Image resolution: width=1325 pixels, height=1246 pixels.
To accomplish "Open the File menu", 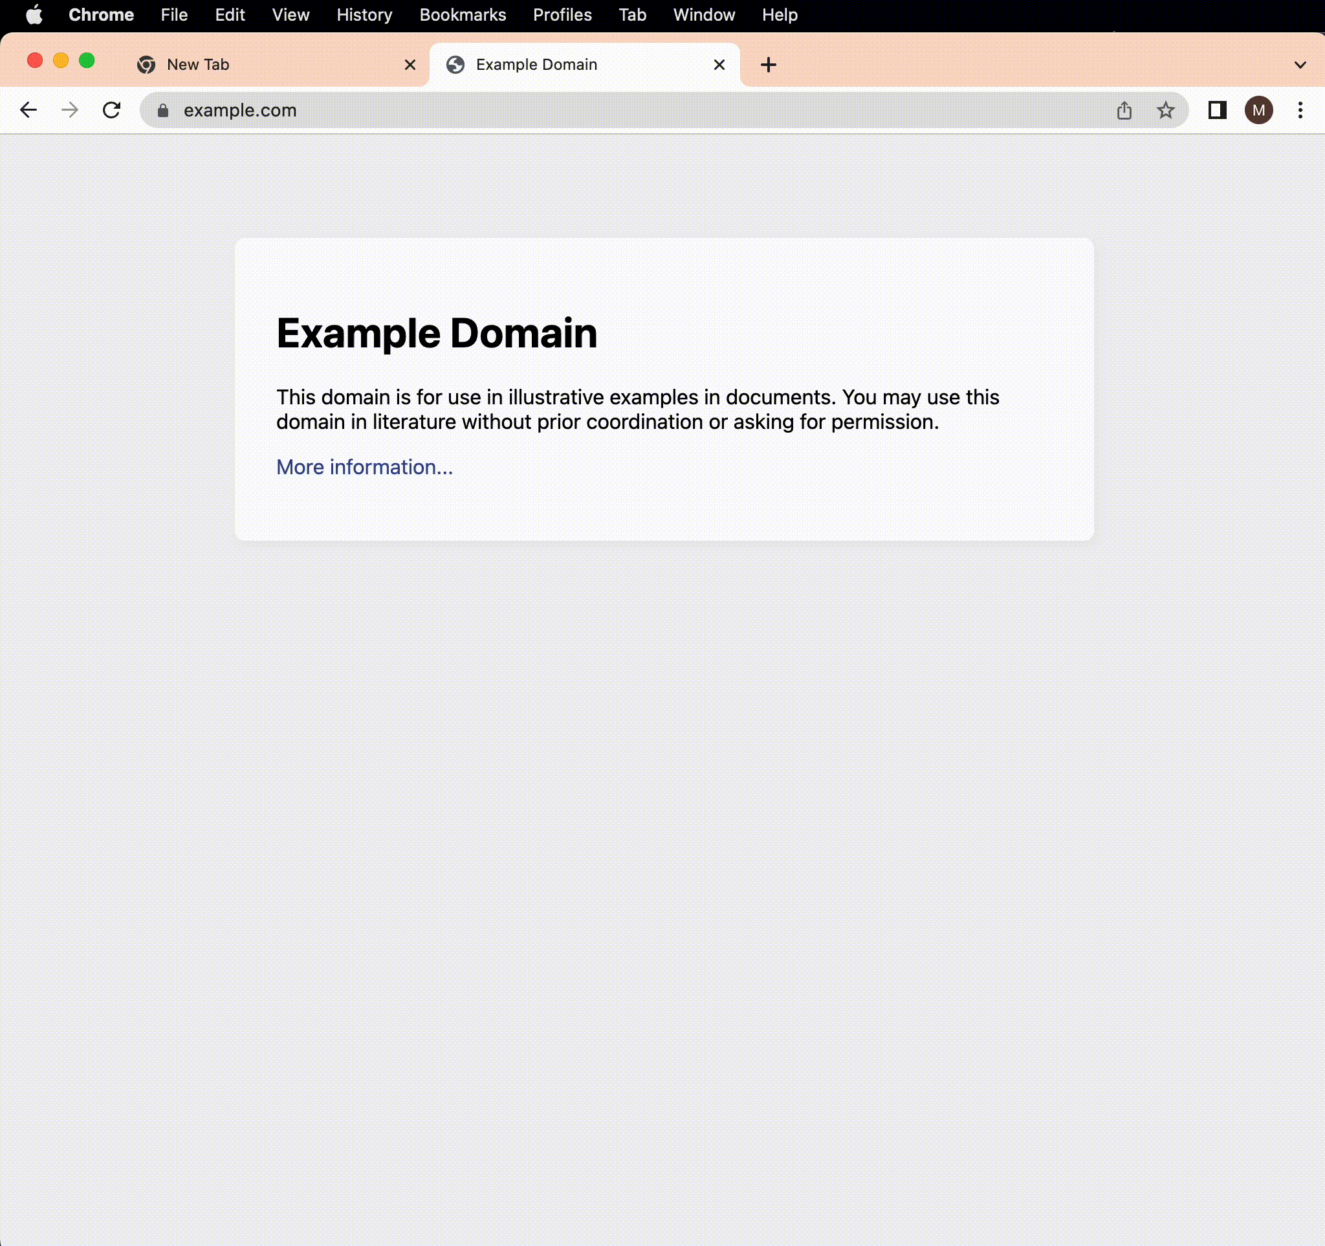I will pos(174,15).
